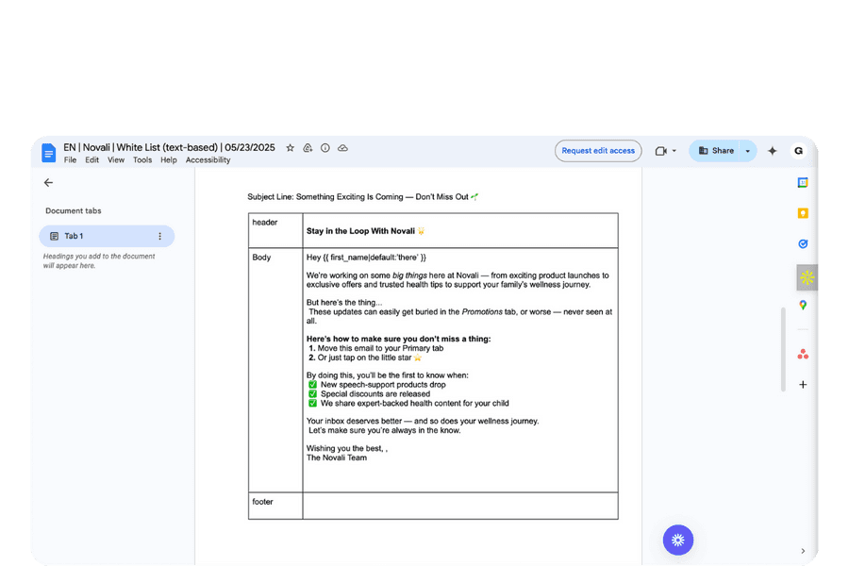Open the Asana three-dots add-on icon
The height and width of the screenshot is (566, 849).
pos(803,355)
